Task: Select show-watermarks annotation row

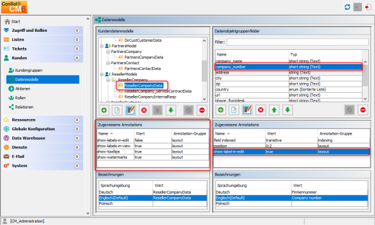Action: (x=152, y=157)
